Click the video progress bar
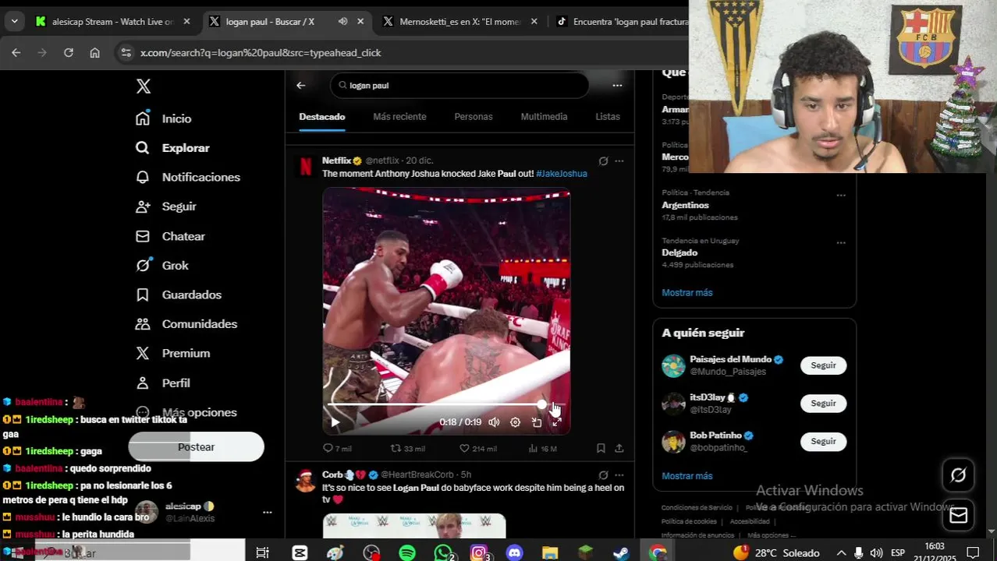This screenshot has width=997, height=561. [x=445, y=405]
